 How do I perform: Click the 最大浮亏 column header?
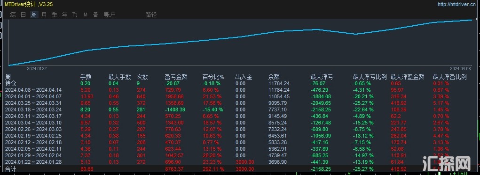pos(322,77)
